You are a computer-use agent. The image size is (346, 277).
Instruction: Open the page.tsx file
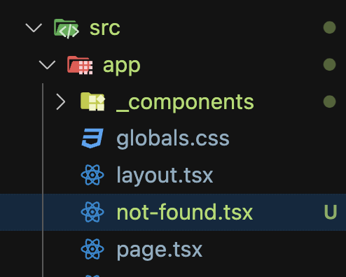click(159, 250)
